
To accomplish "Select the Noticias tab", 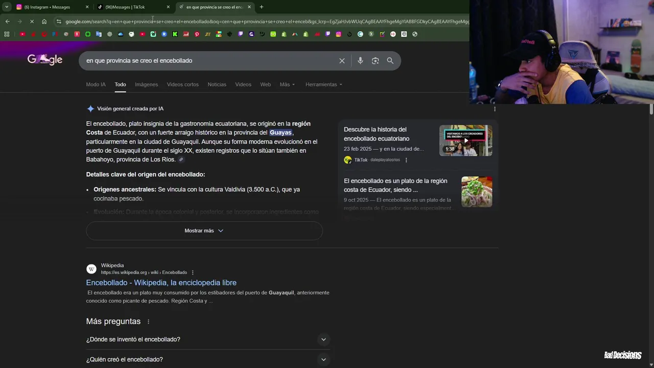I will (x=217, y=84).
